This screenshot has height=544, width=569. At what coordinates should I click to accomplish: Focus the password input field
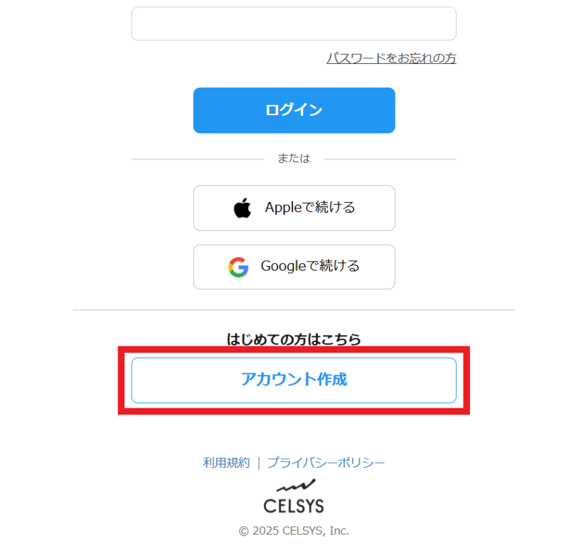pyautogui.click(x=294, y=23)
